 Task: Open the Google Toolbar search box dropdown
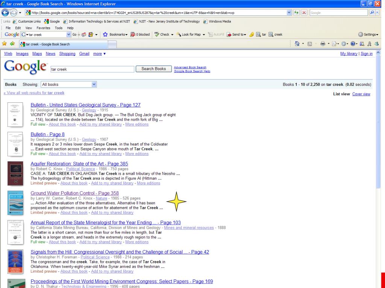pos(68,34)
